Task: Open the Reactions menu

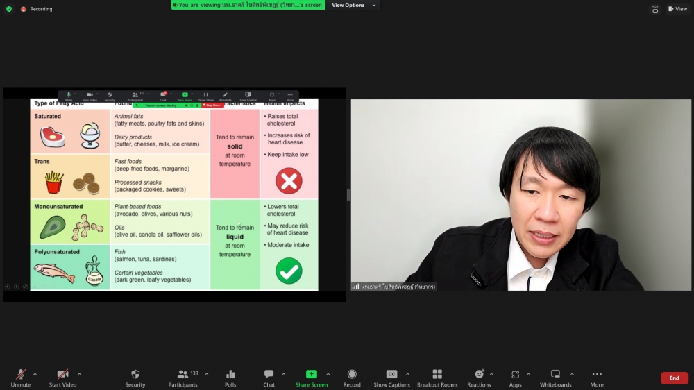Action: click(479, 375)
